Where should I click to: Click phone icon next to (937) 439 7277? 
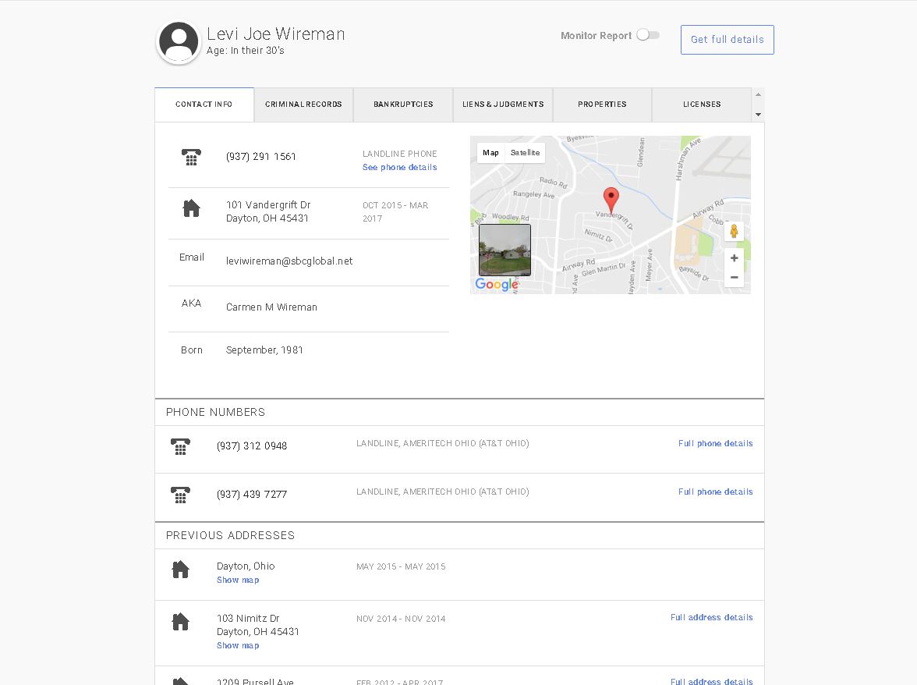(180, 495)
